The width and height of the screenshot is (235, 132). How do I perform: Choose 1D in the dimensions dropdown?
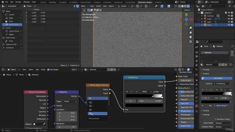98,102
